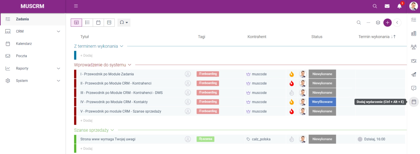Open Poczta menu item
Screen dimensions: 420x154
(x=33, y=56)
